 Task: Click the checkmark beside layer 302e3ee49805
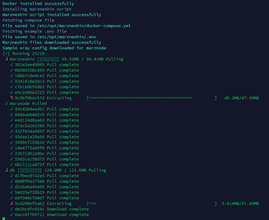point(12,65)
